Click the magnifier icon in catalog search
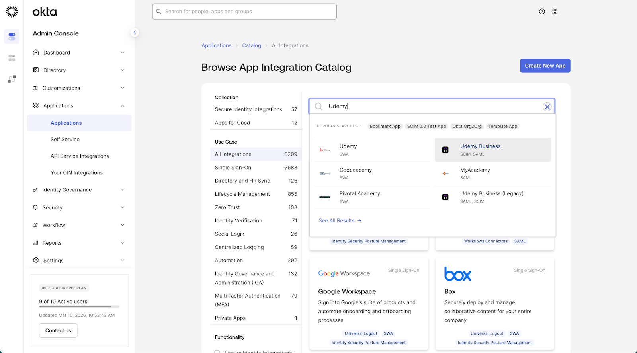This screenshot has height=353, width=637. point(318,106)
